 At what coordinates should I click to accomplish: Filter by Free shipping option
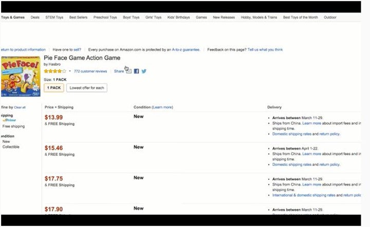click(x=13, y=126)
